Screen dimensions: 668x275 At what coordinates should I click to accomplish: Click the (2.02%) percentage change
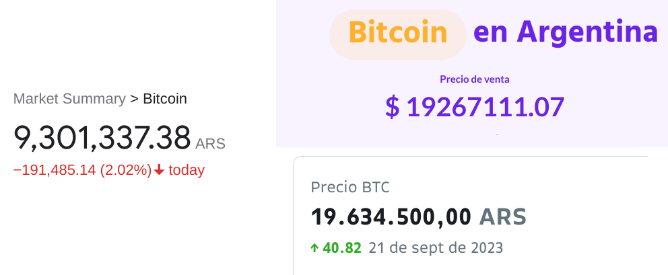click(125, 170)
